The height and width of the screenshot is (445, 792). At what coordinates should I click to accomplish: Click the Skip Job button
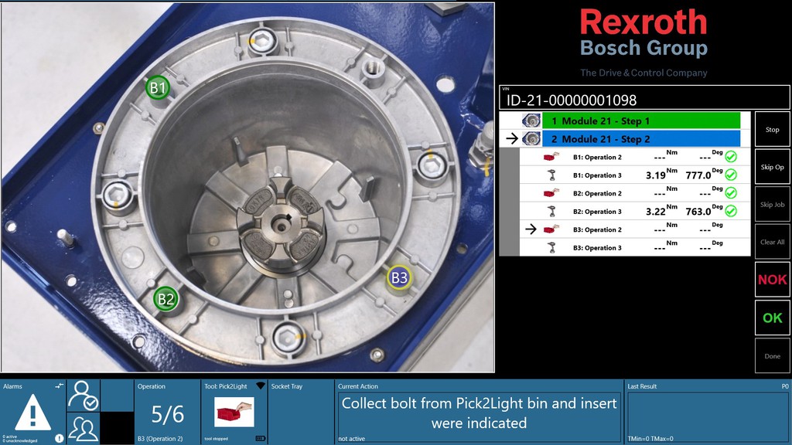pos(773,204)
